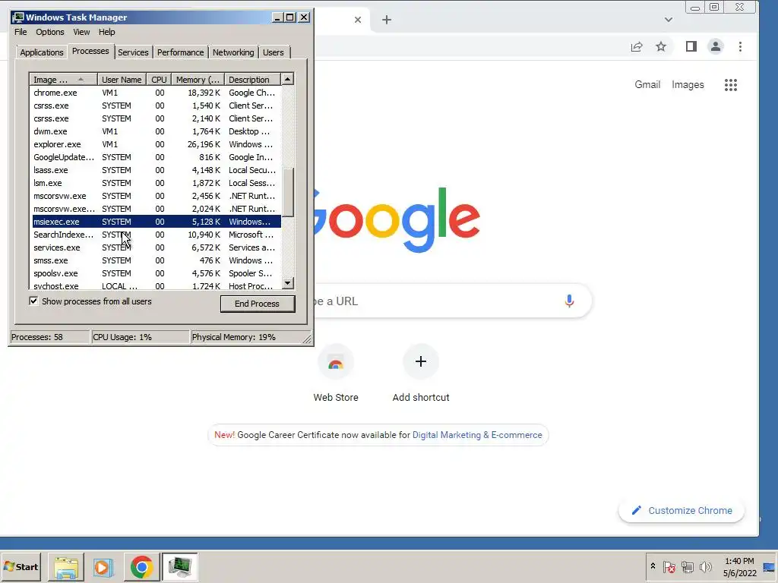Switch to the Networking tab

tap(233, 52)
